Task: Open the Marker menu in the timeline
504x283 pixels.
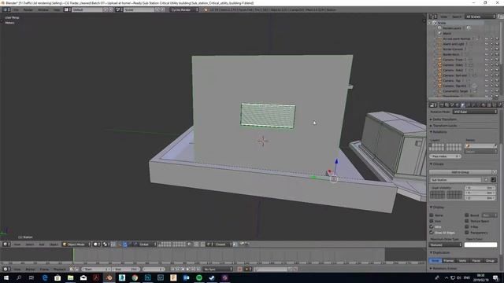Action: click(30, 269)
